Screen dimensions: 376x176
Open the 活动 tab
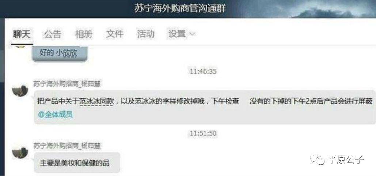pos(145,34)
